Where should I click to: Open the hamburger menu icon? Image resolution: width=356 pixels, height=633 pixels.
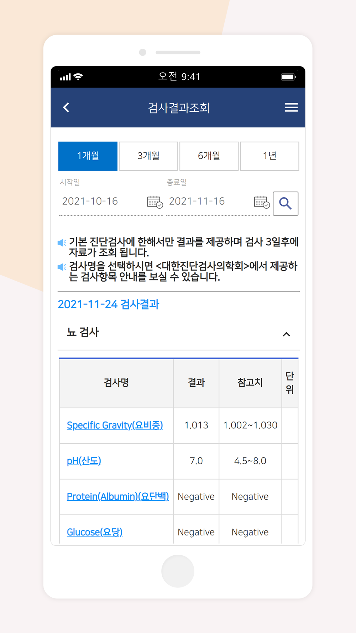click(291, 108)
